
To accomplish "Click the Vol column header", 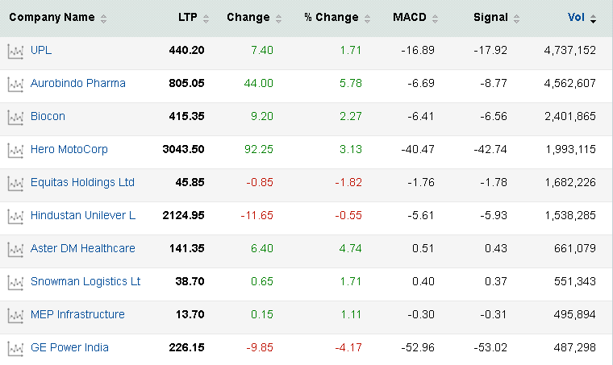I will [x=578, y=17].
